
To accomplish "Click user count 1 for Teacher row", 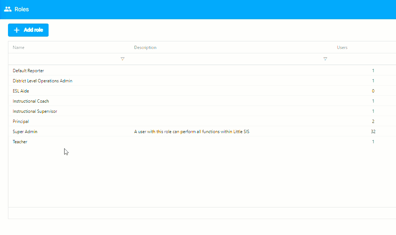I will pyautogui.click(x=373, y=142).
